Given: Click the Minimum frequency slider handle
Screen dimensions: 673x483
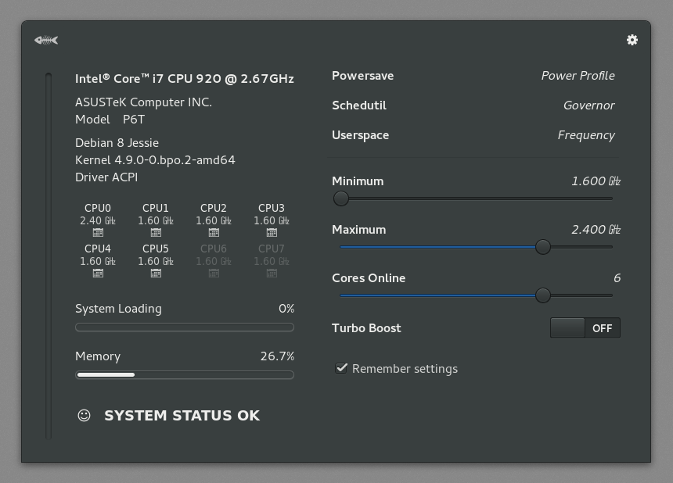Looking at the screenshot, I should [x=341, y=199].
